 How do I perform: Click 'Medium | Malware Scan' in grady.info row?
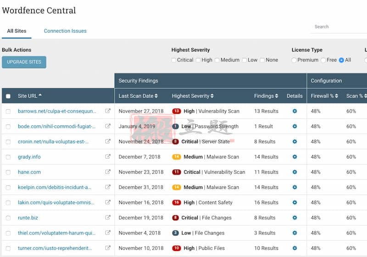click(211, 157)
